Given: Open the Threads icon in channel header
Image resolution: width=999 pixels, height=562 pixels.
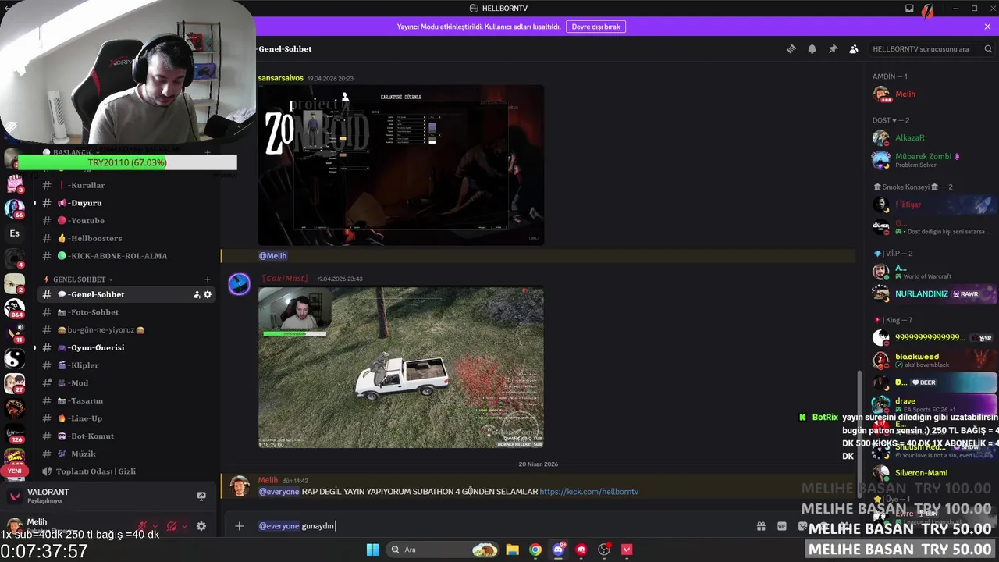Looking at the screenshot, I should point(791,48).
